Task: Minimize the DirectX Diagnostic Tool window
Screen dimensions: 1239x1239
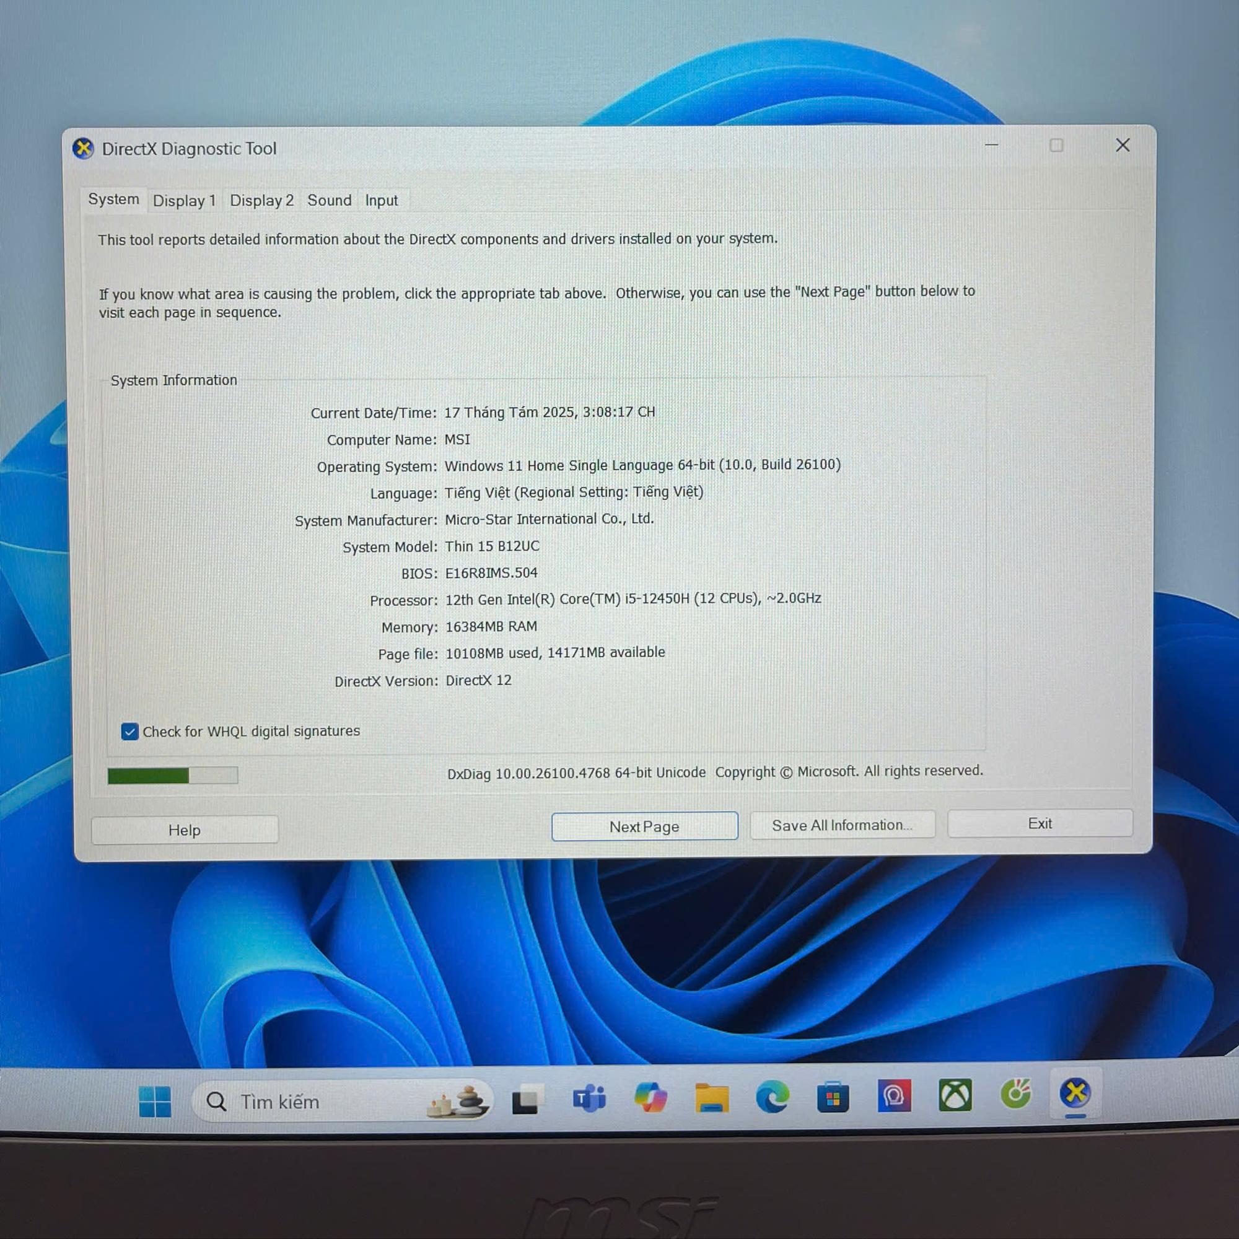Action: (991, 146)
